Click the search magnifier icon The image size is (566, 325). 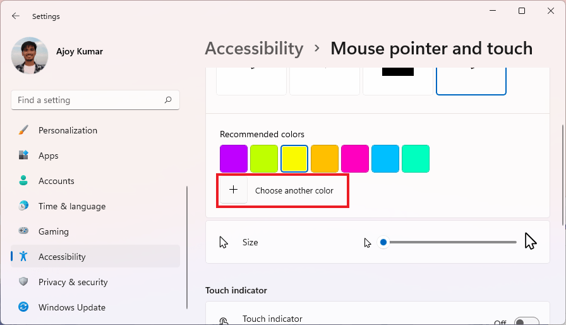(168, 100)
